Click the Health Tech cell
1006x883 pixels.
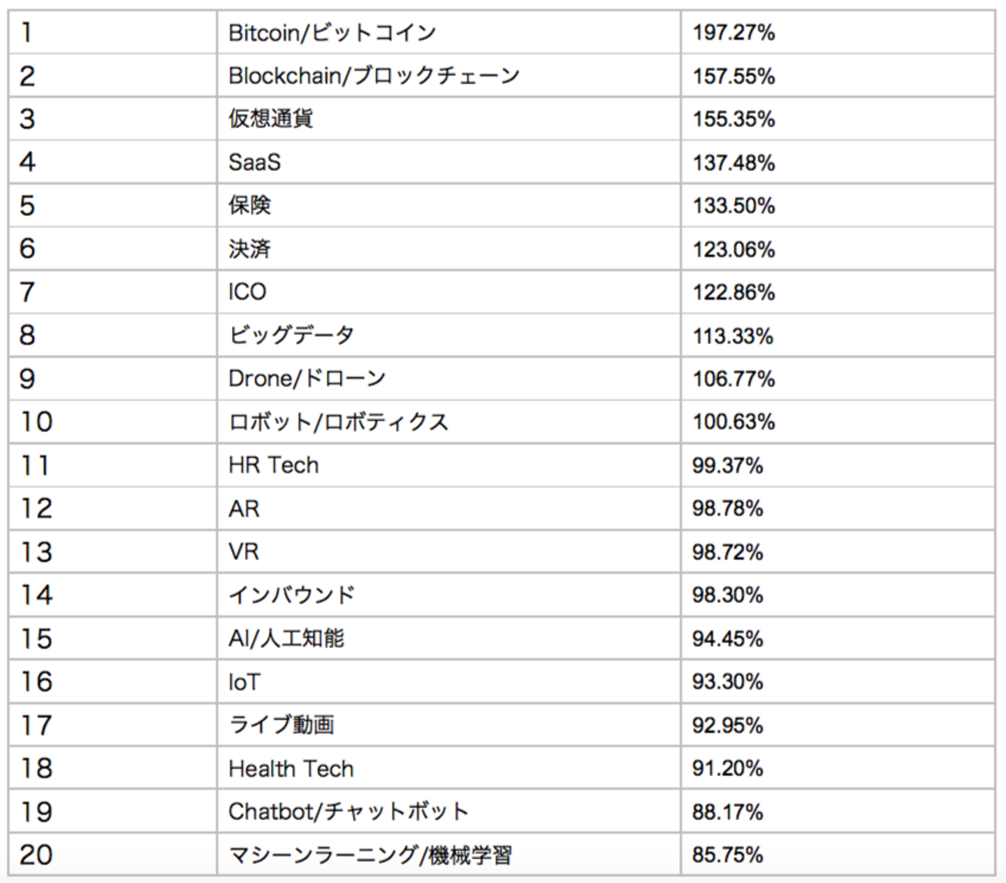(291, 768)
